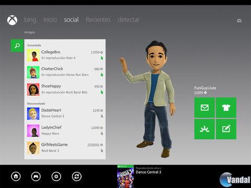Open the bing tab
Viewport: 251px width, 188px height.
[30, 20]
